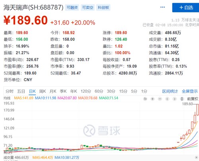Screen dimensions: 199x161
Task: Click the chart reset/undo arrow icon
Action: point(145,99)
